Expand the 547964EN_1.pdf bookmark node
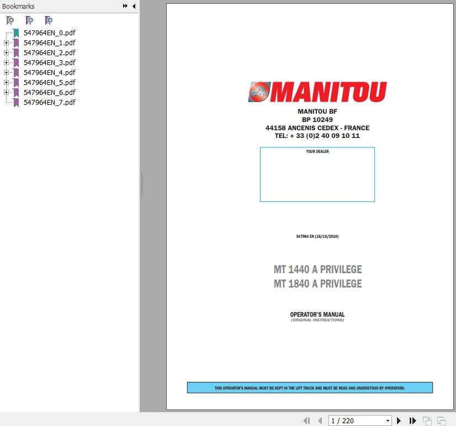 6,42
